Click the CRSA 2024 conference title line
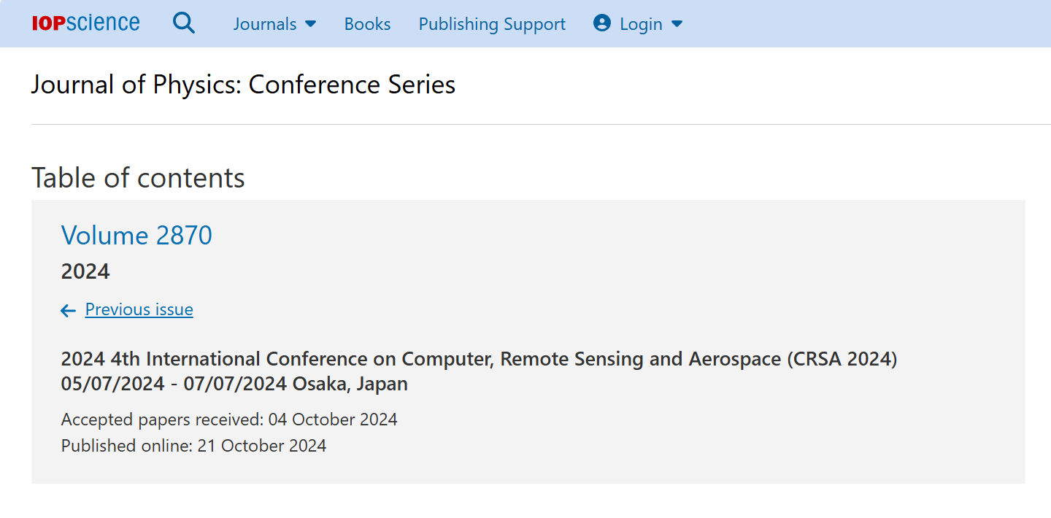This screenshot has width=1051, height=518. (479, 359)
